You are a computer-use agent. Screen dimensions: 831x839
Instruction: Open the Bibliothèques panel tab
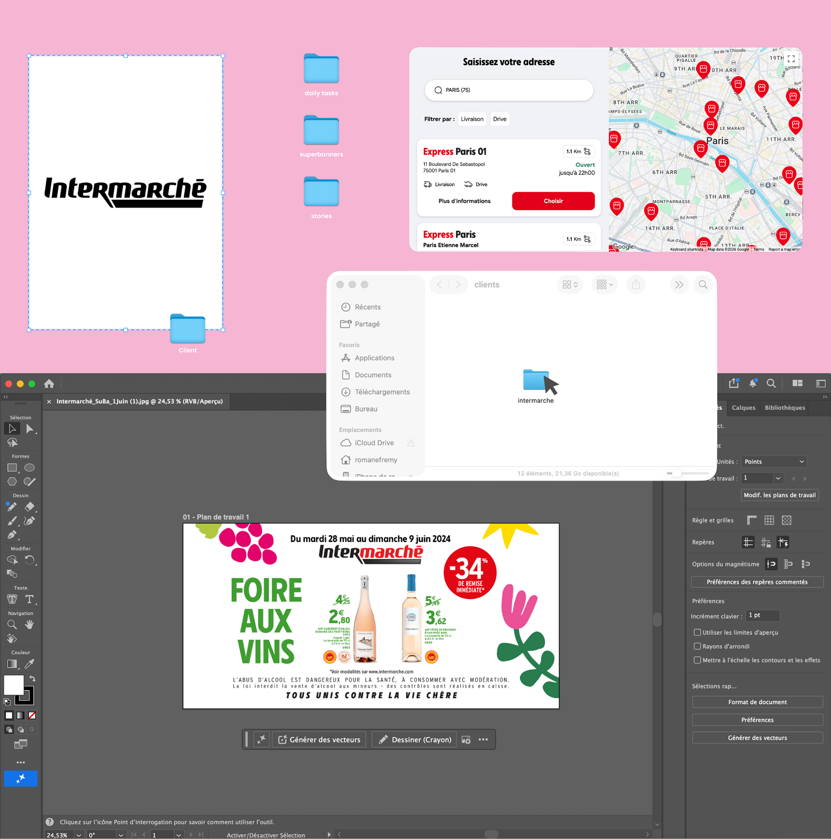(785, 408)
